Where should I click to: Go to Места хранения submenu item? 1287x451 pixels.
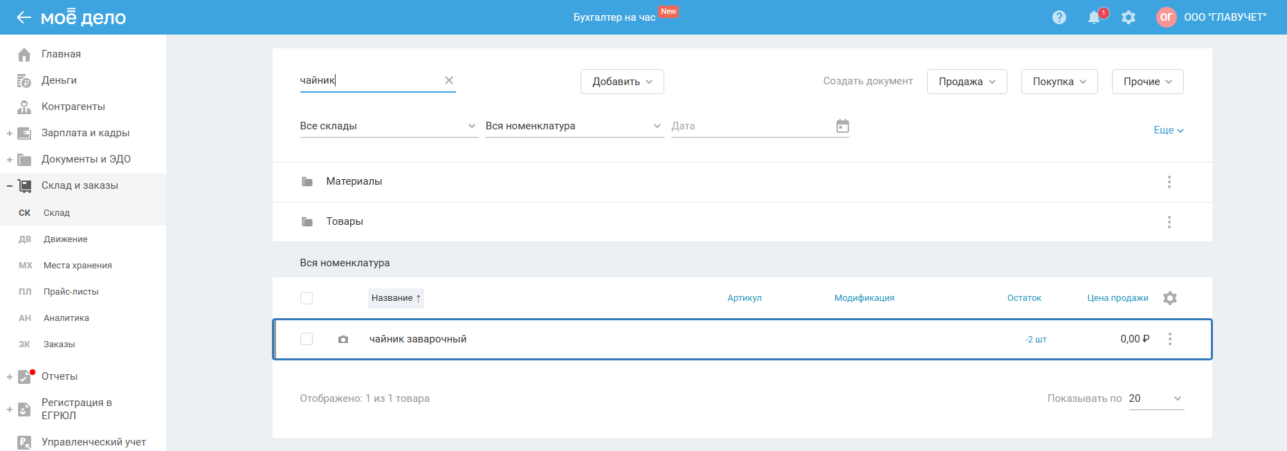(x=77, y=266)
